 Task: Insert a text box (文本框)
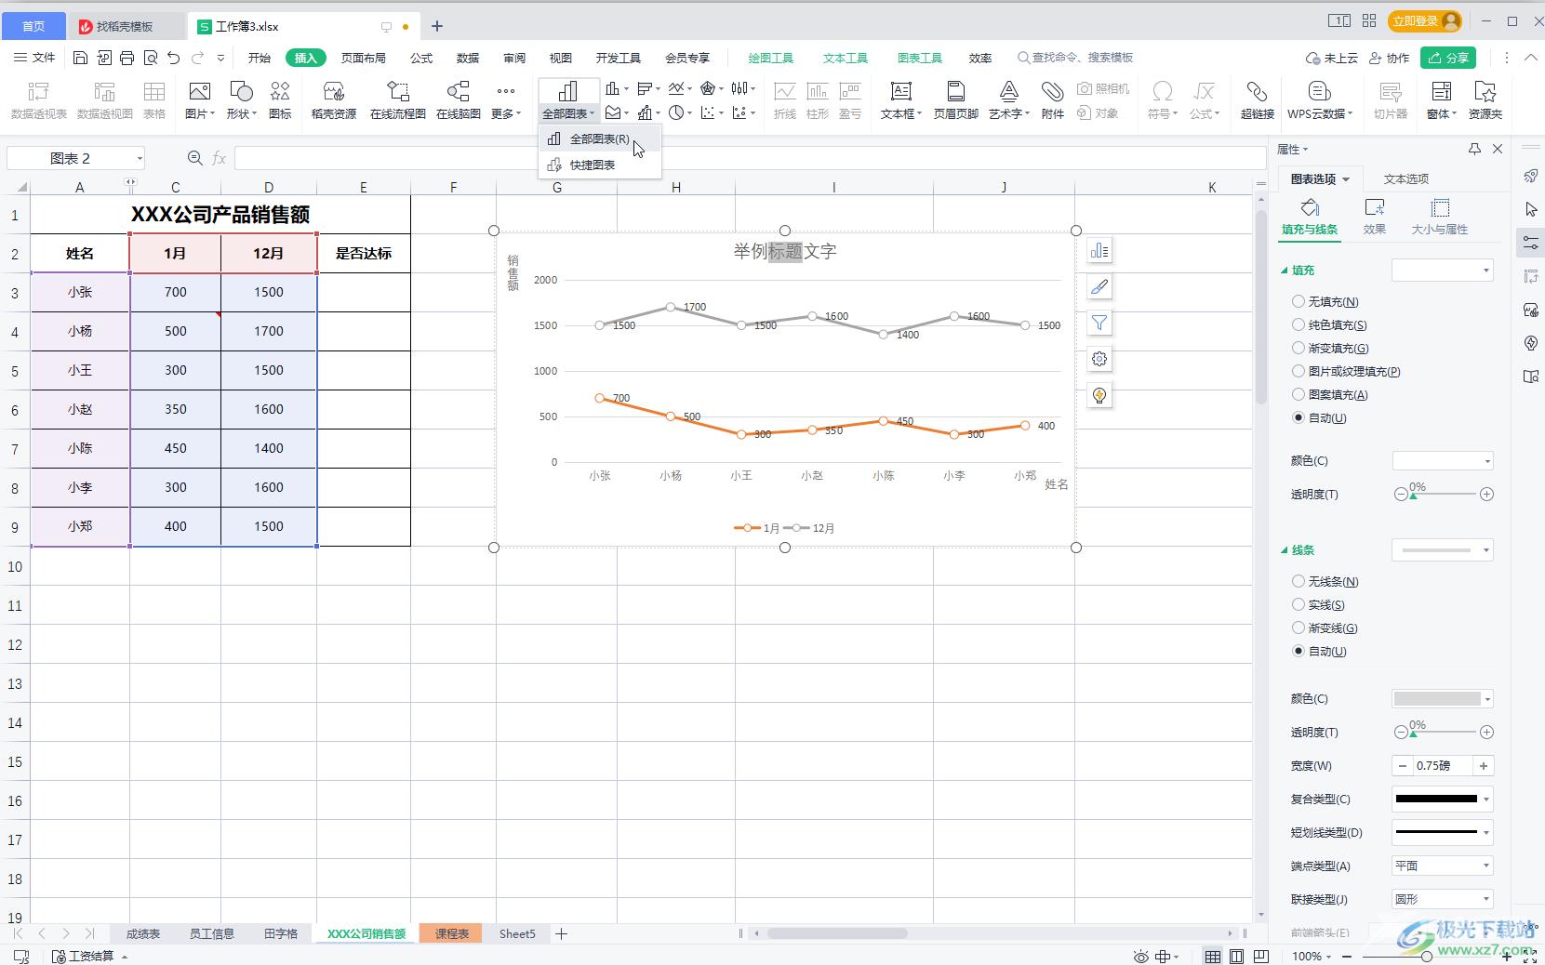tap(900, 100)
